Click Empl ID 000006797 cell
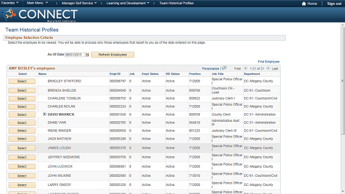The width and height of the screenshot is (345, 194). coord(118,81)
